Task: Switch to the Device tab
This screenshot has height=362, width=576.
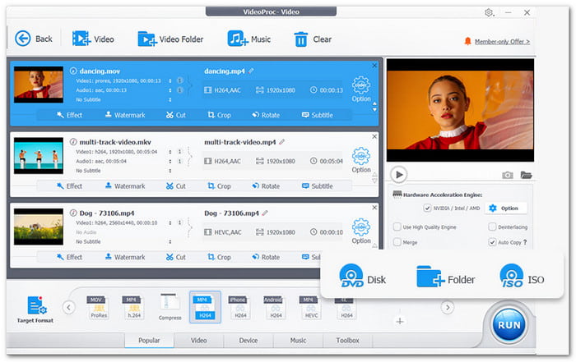Action: (249, 341)
